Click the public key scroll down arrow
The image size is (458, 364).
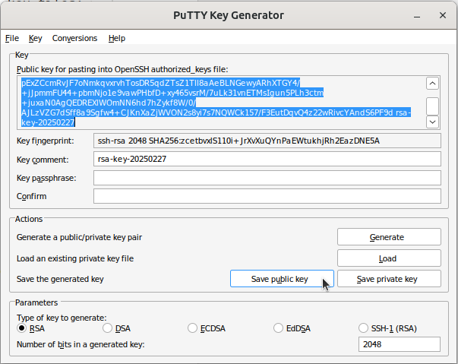point(433,122)
